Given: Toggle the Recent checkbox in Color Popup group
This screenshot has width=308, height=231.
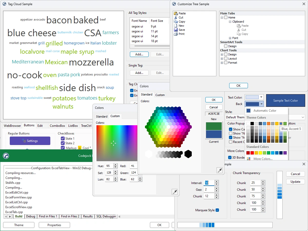Looking at the screenshot, I should 230,142.
